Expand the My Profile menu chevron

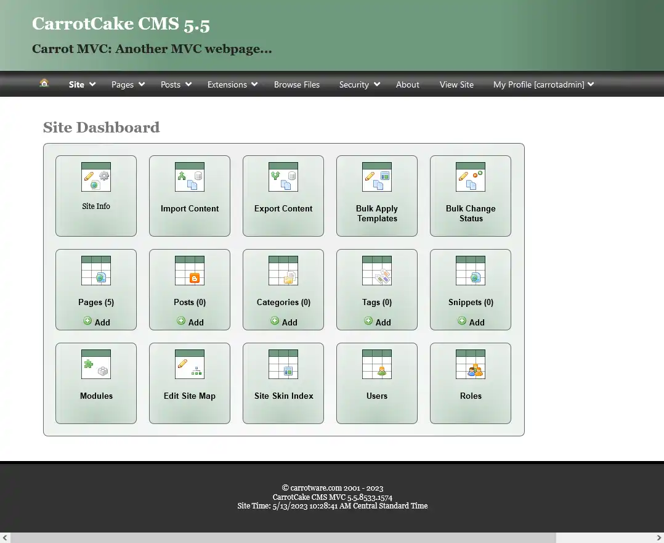pyautogui.click(x=591, y=84)
